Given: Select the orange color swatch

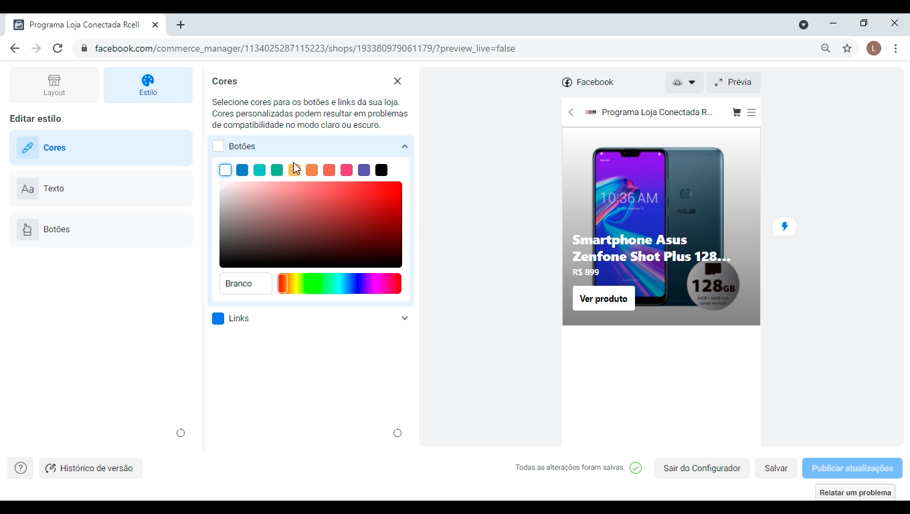Looking at the screenshot, I should click(312, 170).
